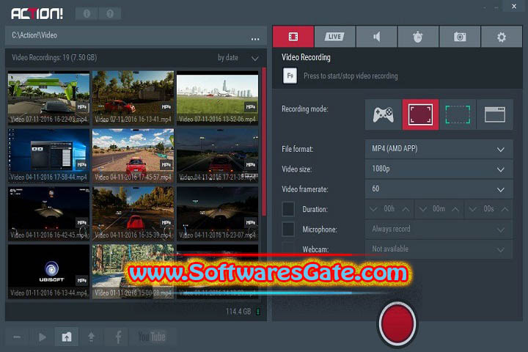This screenshot has height=352, width=528.
Task: Select thumbnail Video 04-11-2016 16-42-45.mp4
Action: (49, 213)
